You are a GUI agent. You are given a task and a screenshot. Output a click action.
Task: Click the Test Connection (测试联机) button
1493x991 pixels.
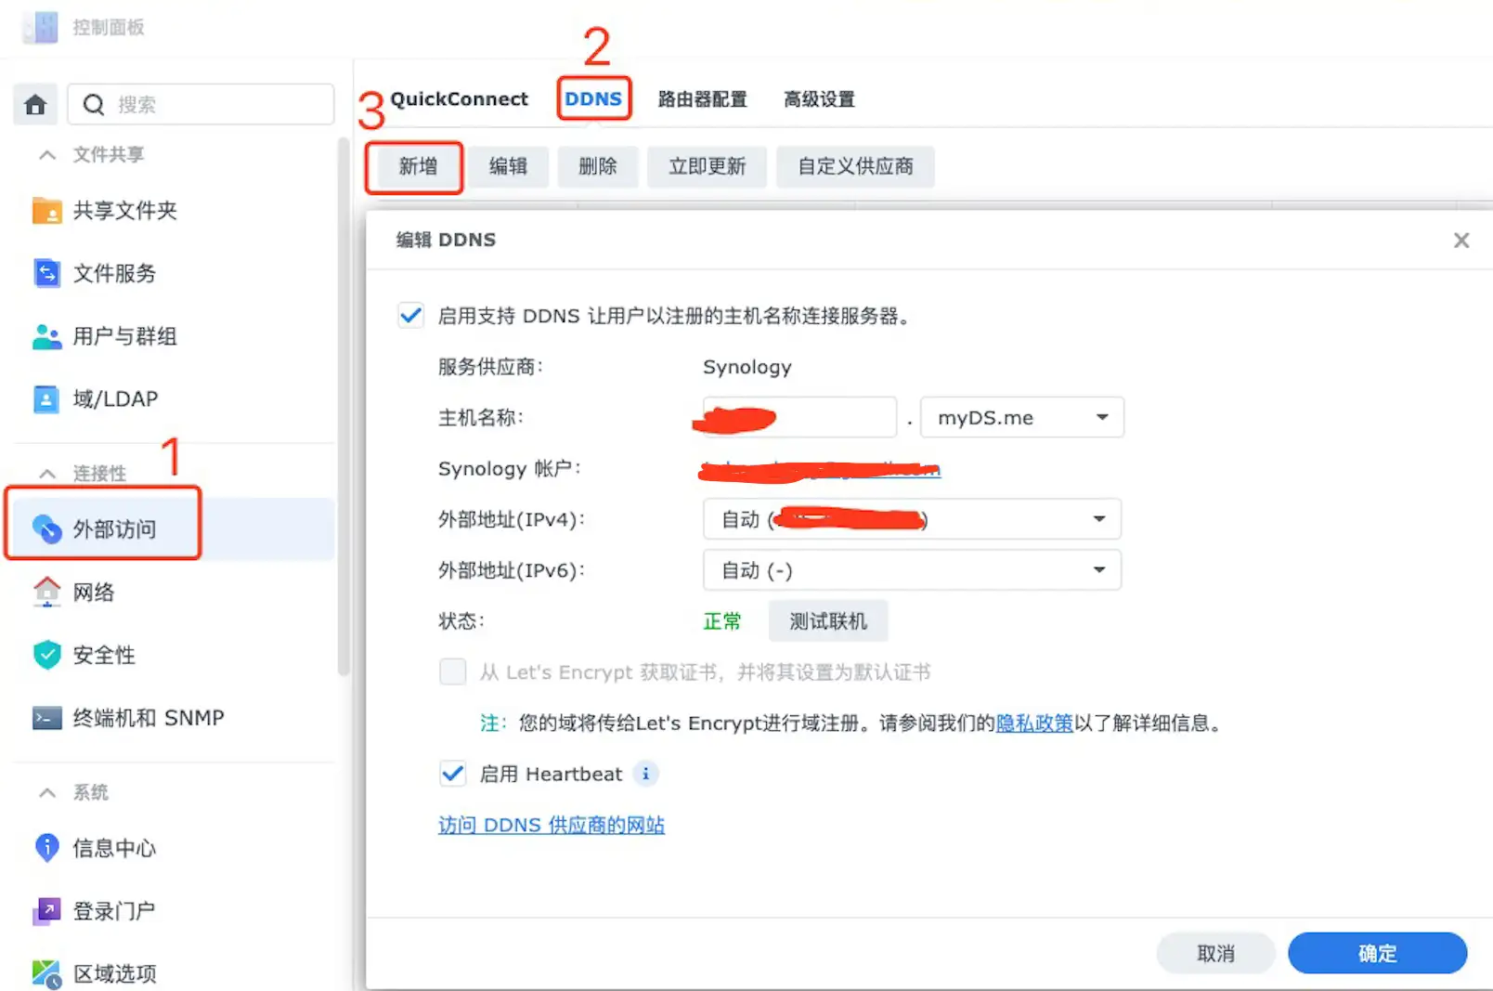pyautogui.click(x=827, y=621)
